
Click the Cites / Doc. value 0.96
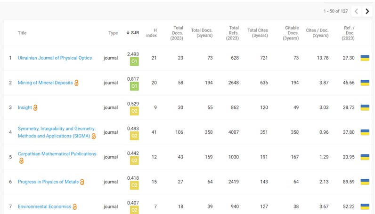click(324, 132)
